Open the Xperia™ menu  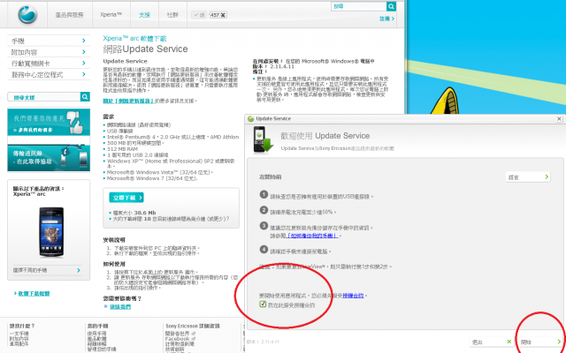[x=111, y=15]
